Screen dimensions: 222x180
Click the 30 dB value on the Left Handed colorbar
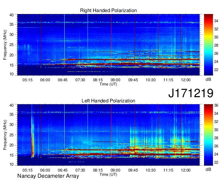pos(216,130)
